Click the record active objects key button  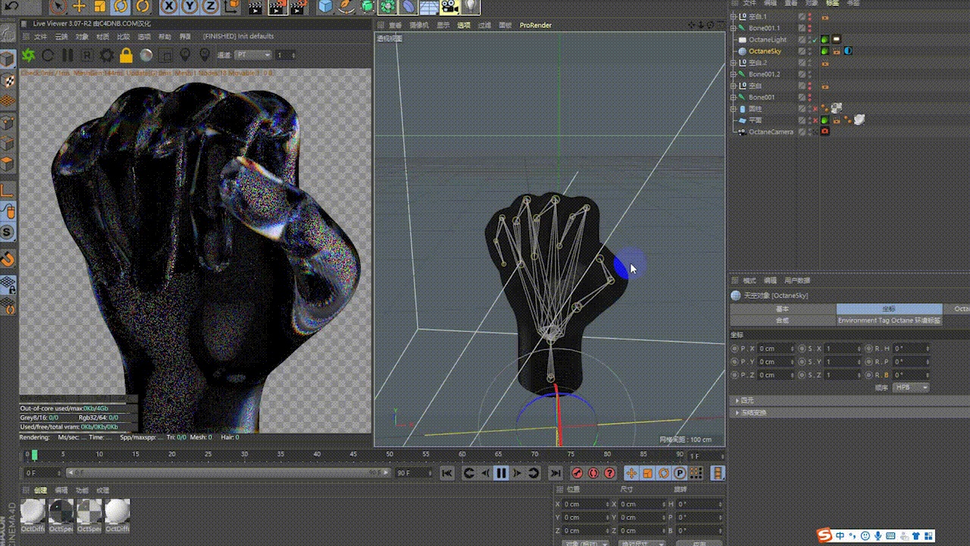pos(577,473)
